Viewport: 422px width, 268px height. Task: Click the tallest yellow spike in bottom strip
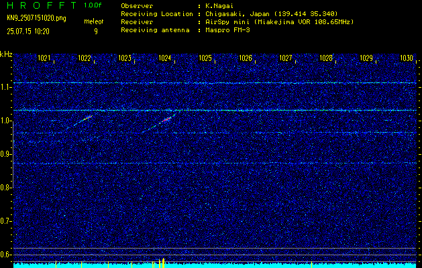pos(163,263)
